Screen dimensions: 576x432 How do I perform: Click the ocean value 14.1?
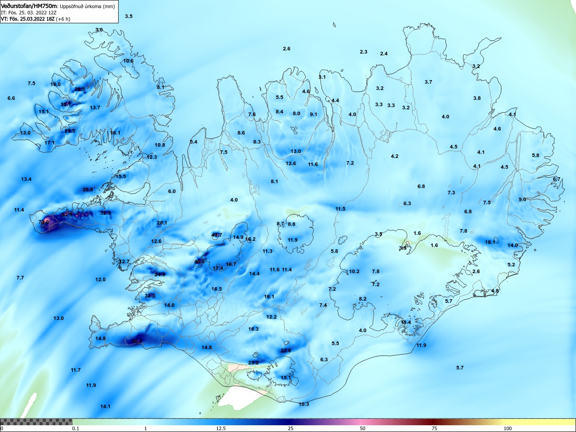105,407
